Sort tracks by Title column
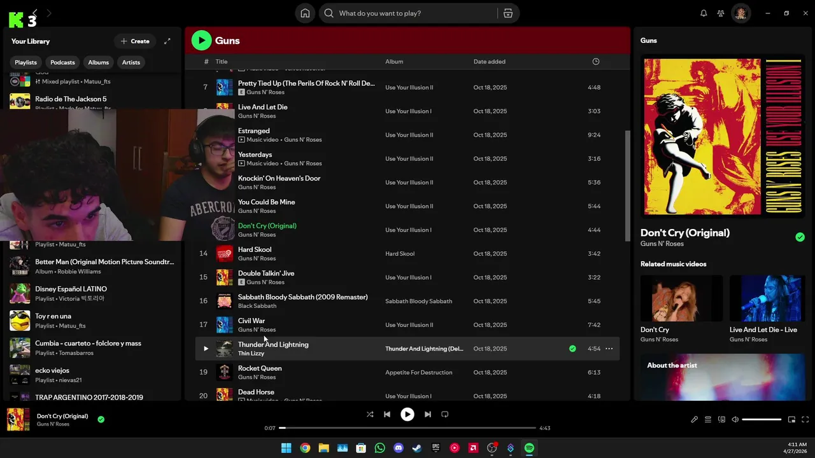The height and width of the screenshot is (458, 815). (222, 62)
